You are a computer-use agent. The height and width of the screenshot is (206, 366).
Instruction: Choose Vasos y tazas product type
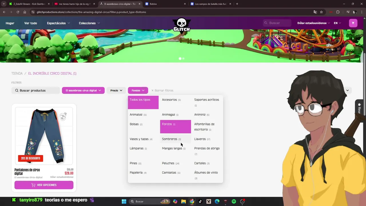point(141,139)
